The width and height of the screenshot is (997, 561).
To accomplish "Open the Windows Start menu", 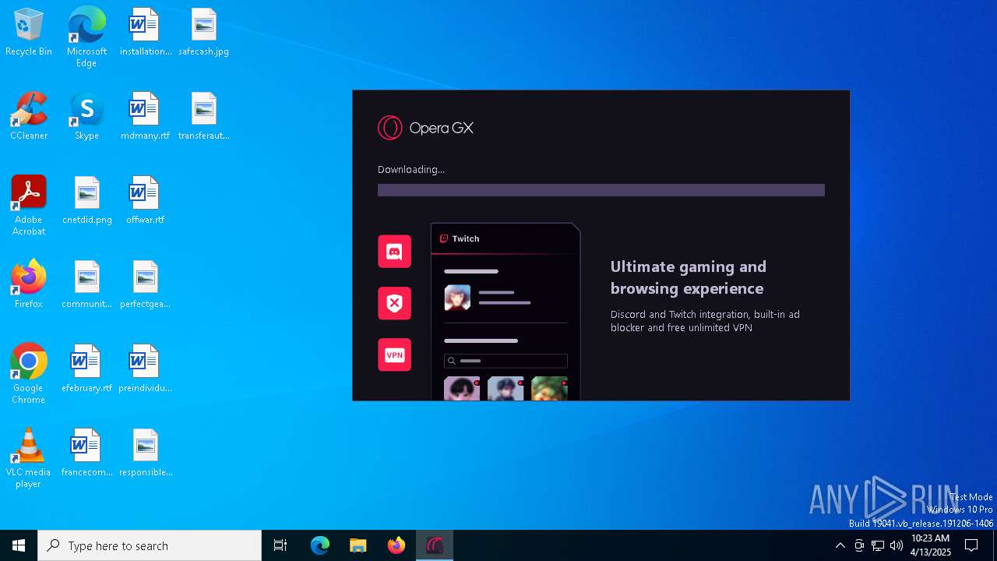I will (19, 545).
